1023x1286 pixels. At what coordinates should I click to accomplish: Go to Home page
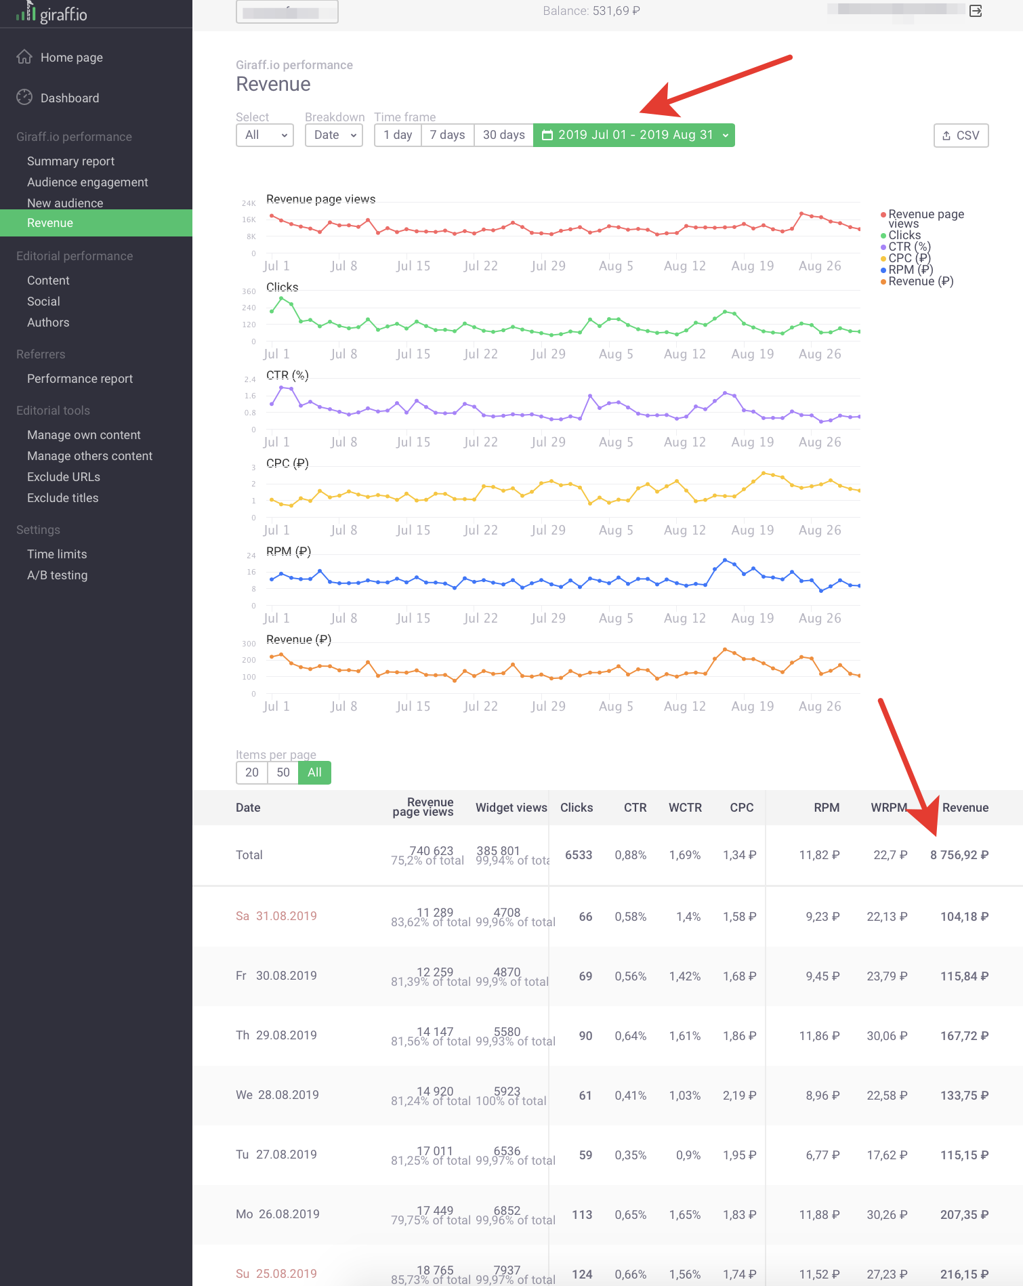pos(72,58)
